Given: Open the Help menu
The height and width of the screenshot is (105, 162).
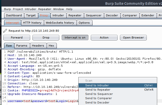Looking at the screenshot, I should click(x=69, y=9).
